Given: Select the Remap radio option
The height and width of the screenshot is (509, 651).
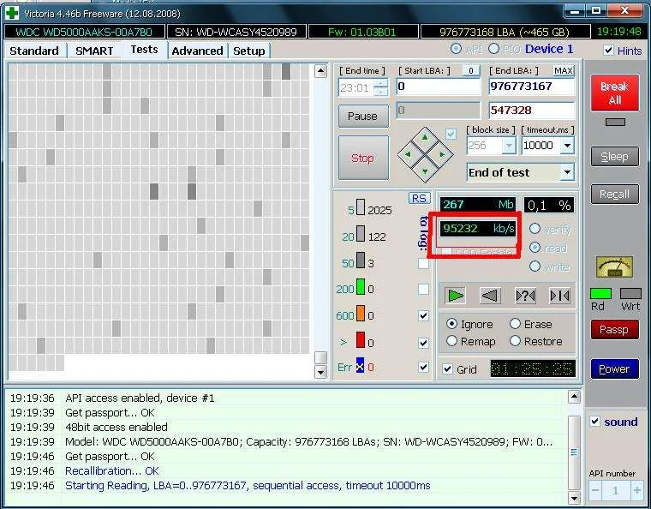Looking at the screenshot, I should 451,341.
